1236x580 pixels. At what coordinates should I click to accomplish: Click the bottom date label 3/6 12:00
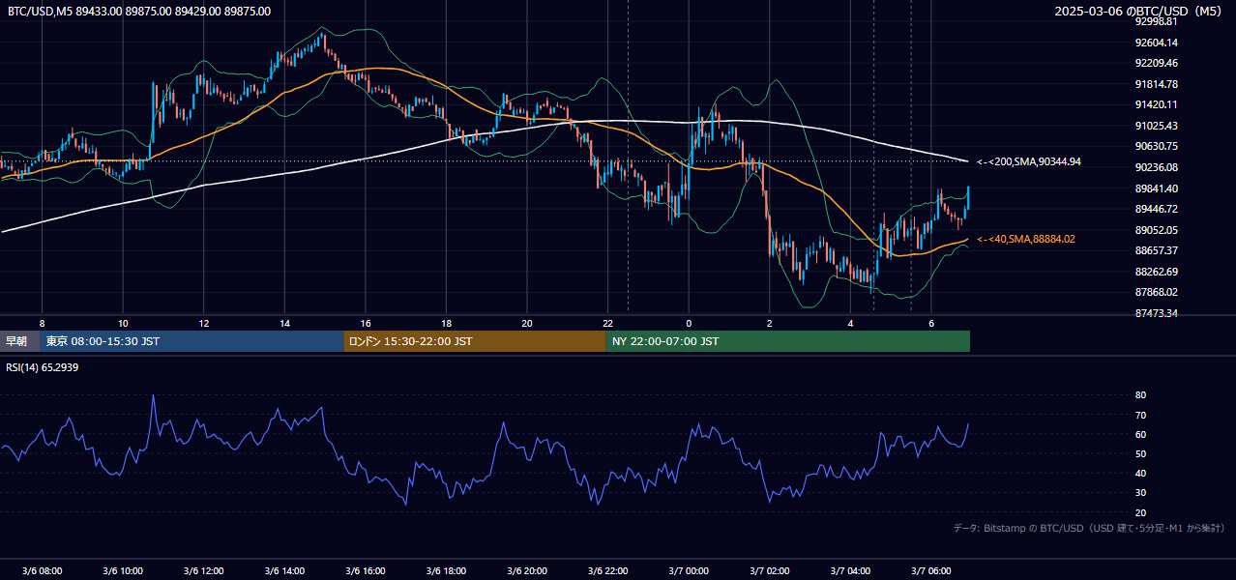204,571
